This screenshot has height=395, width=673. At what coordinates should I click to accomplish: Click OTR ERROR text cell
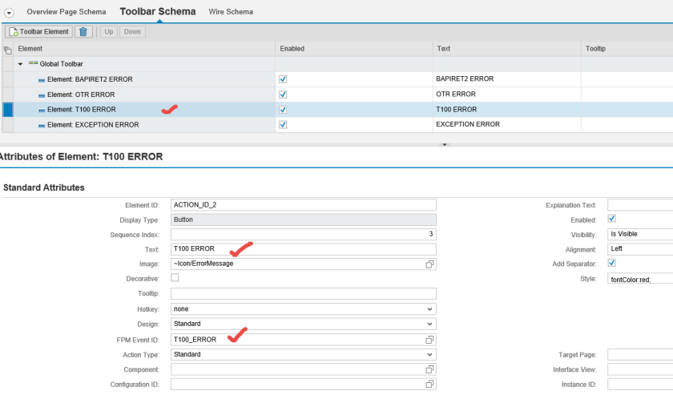click(x=507, y=94)
